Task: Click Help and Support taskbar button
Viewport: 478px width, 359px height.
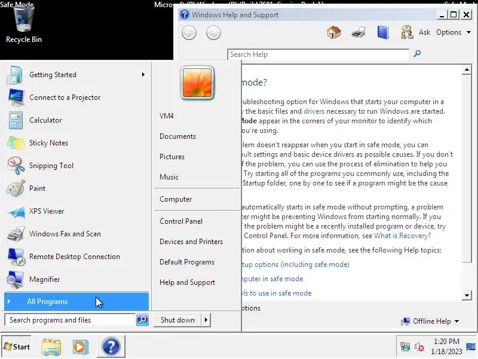Action: click(111, 346)
